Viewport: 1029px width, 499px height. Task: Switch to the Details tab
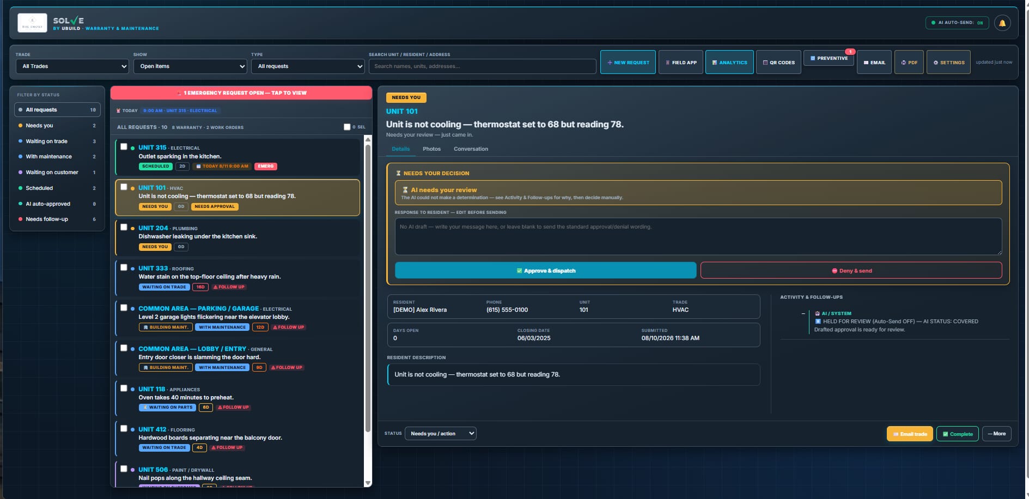point(400,149)
